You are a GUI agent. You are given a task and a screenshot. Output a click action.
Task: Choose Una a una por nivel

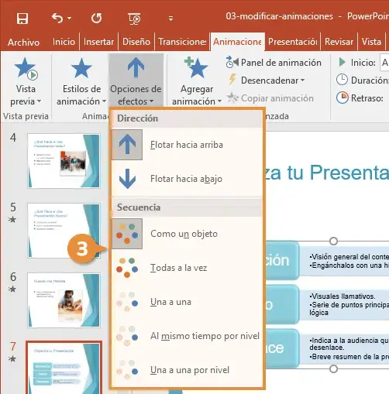pos(187,370)
